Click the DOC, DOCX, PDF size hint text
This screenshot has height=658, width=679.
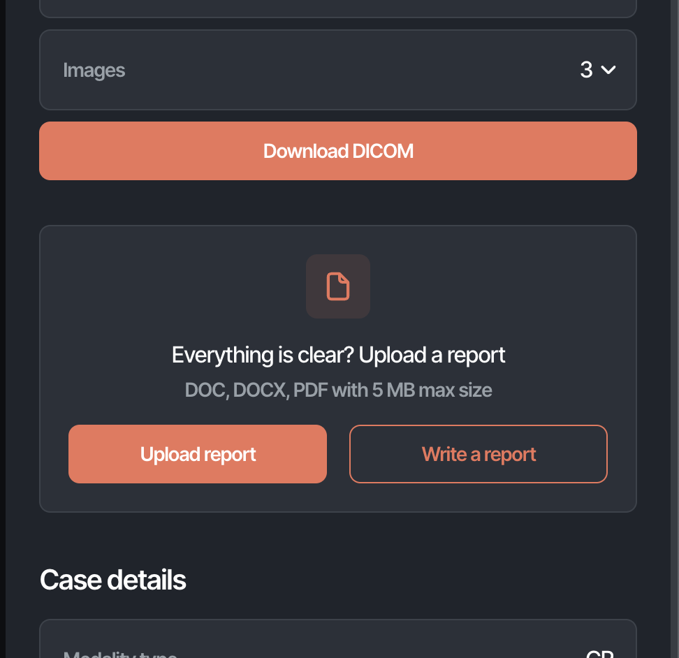point(338,390)
